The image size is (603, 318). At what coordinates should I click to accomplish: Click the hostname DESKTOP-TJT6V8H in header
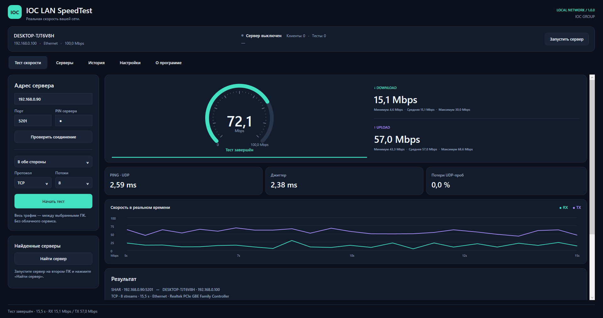click(x=34, y=36)
